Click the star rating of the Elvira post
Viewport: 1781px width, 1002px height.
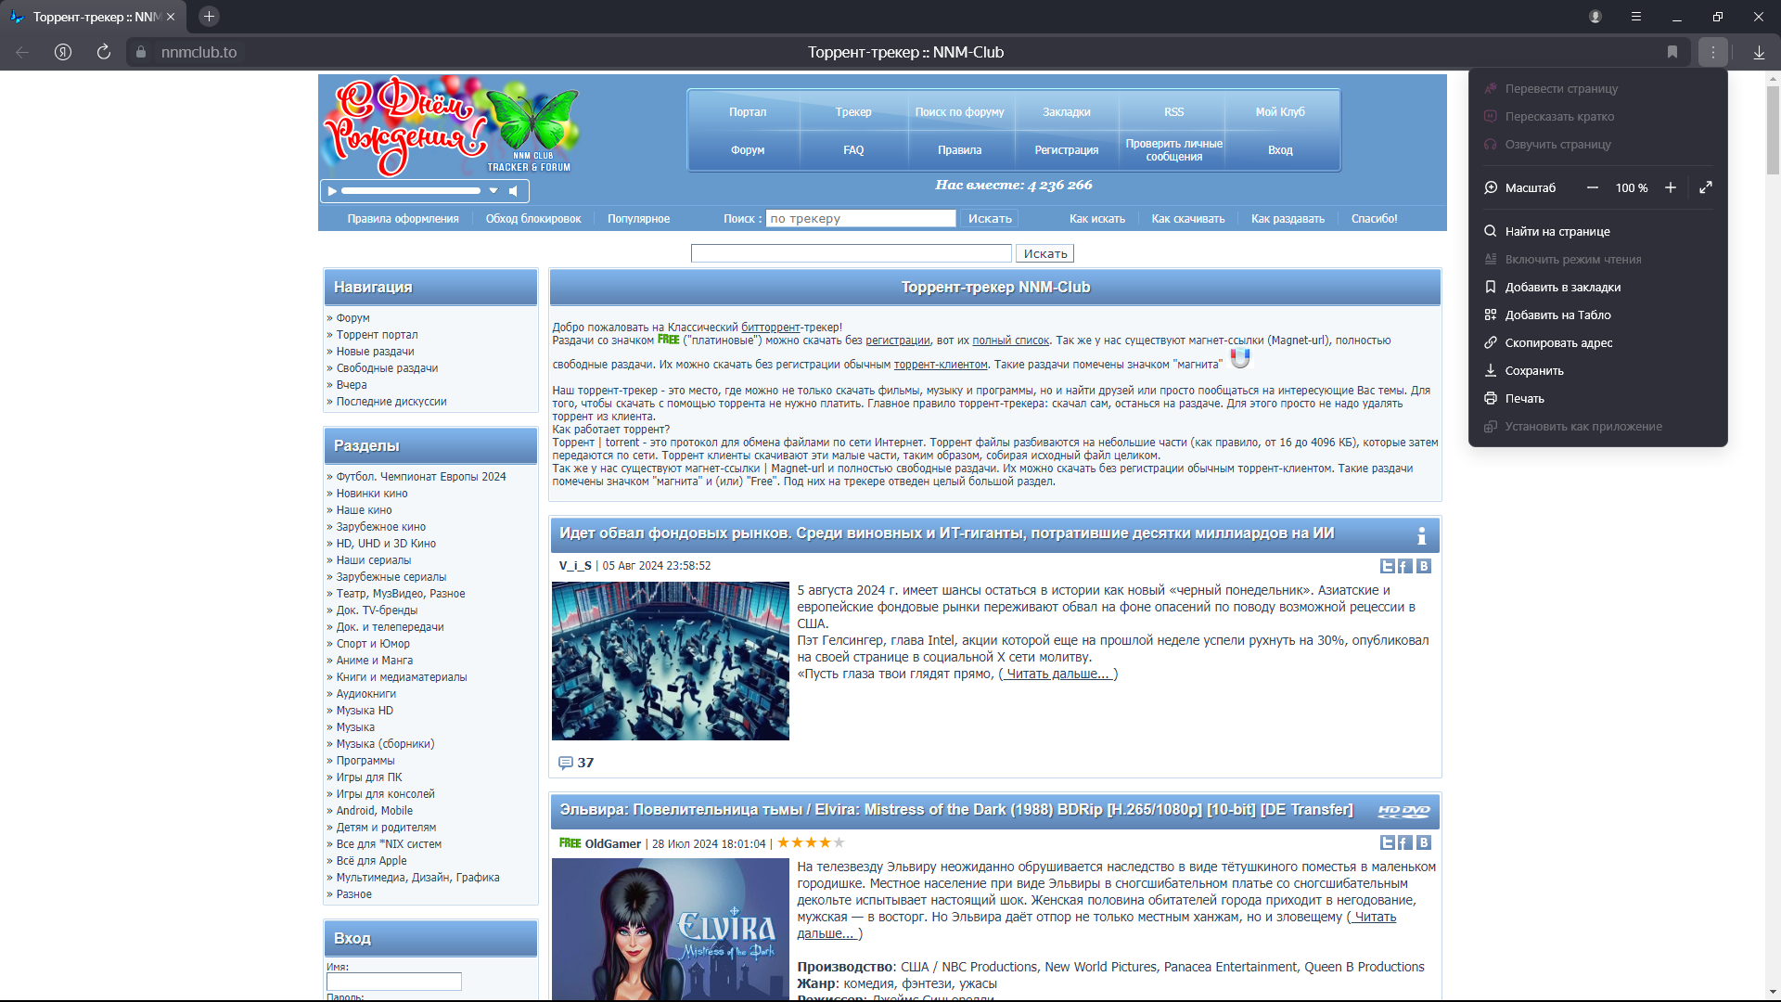pyautogui.click(x=811, y=842)
